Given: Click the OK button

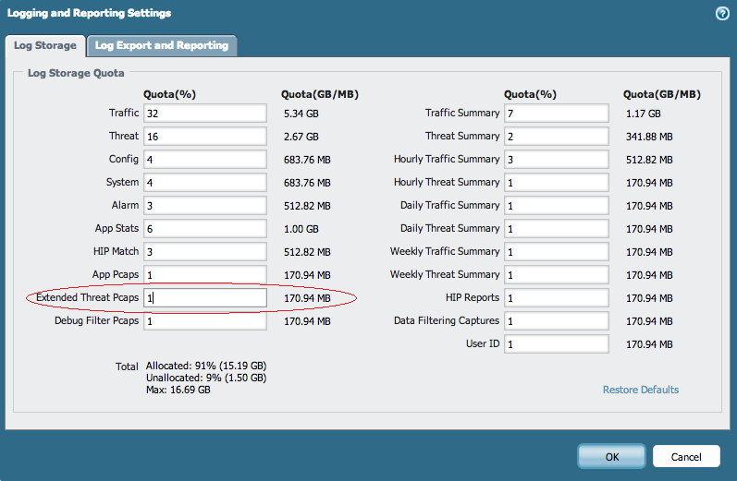Looking at the screenshot, I should click(x=611, y=456).
